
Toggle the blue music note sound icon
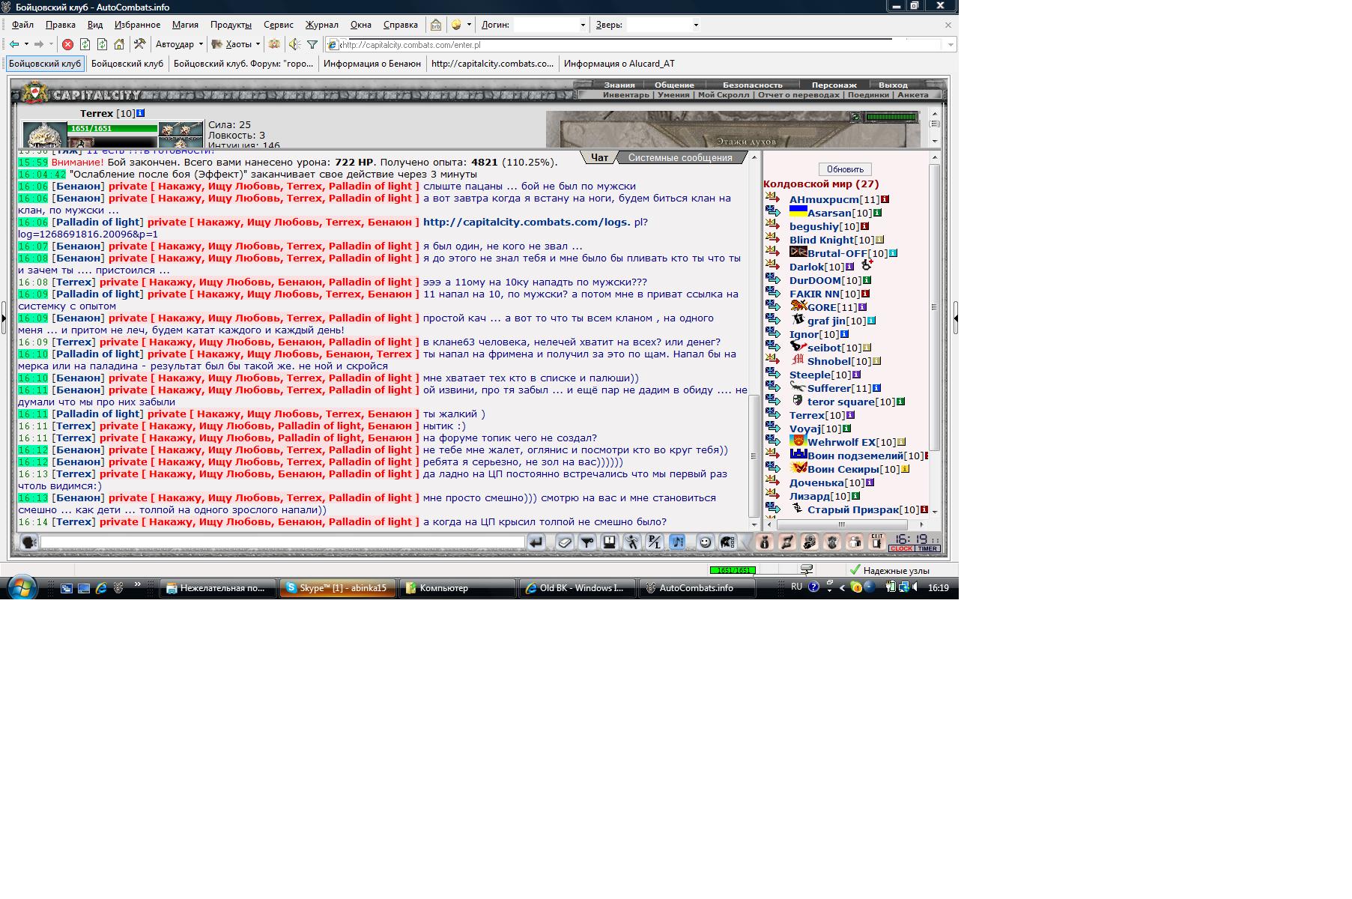coord(677,542)
